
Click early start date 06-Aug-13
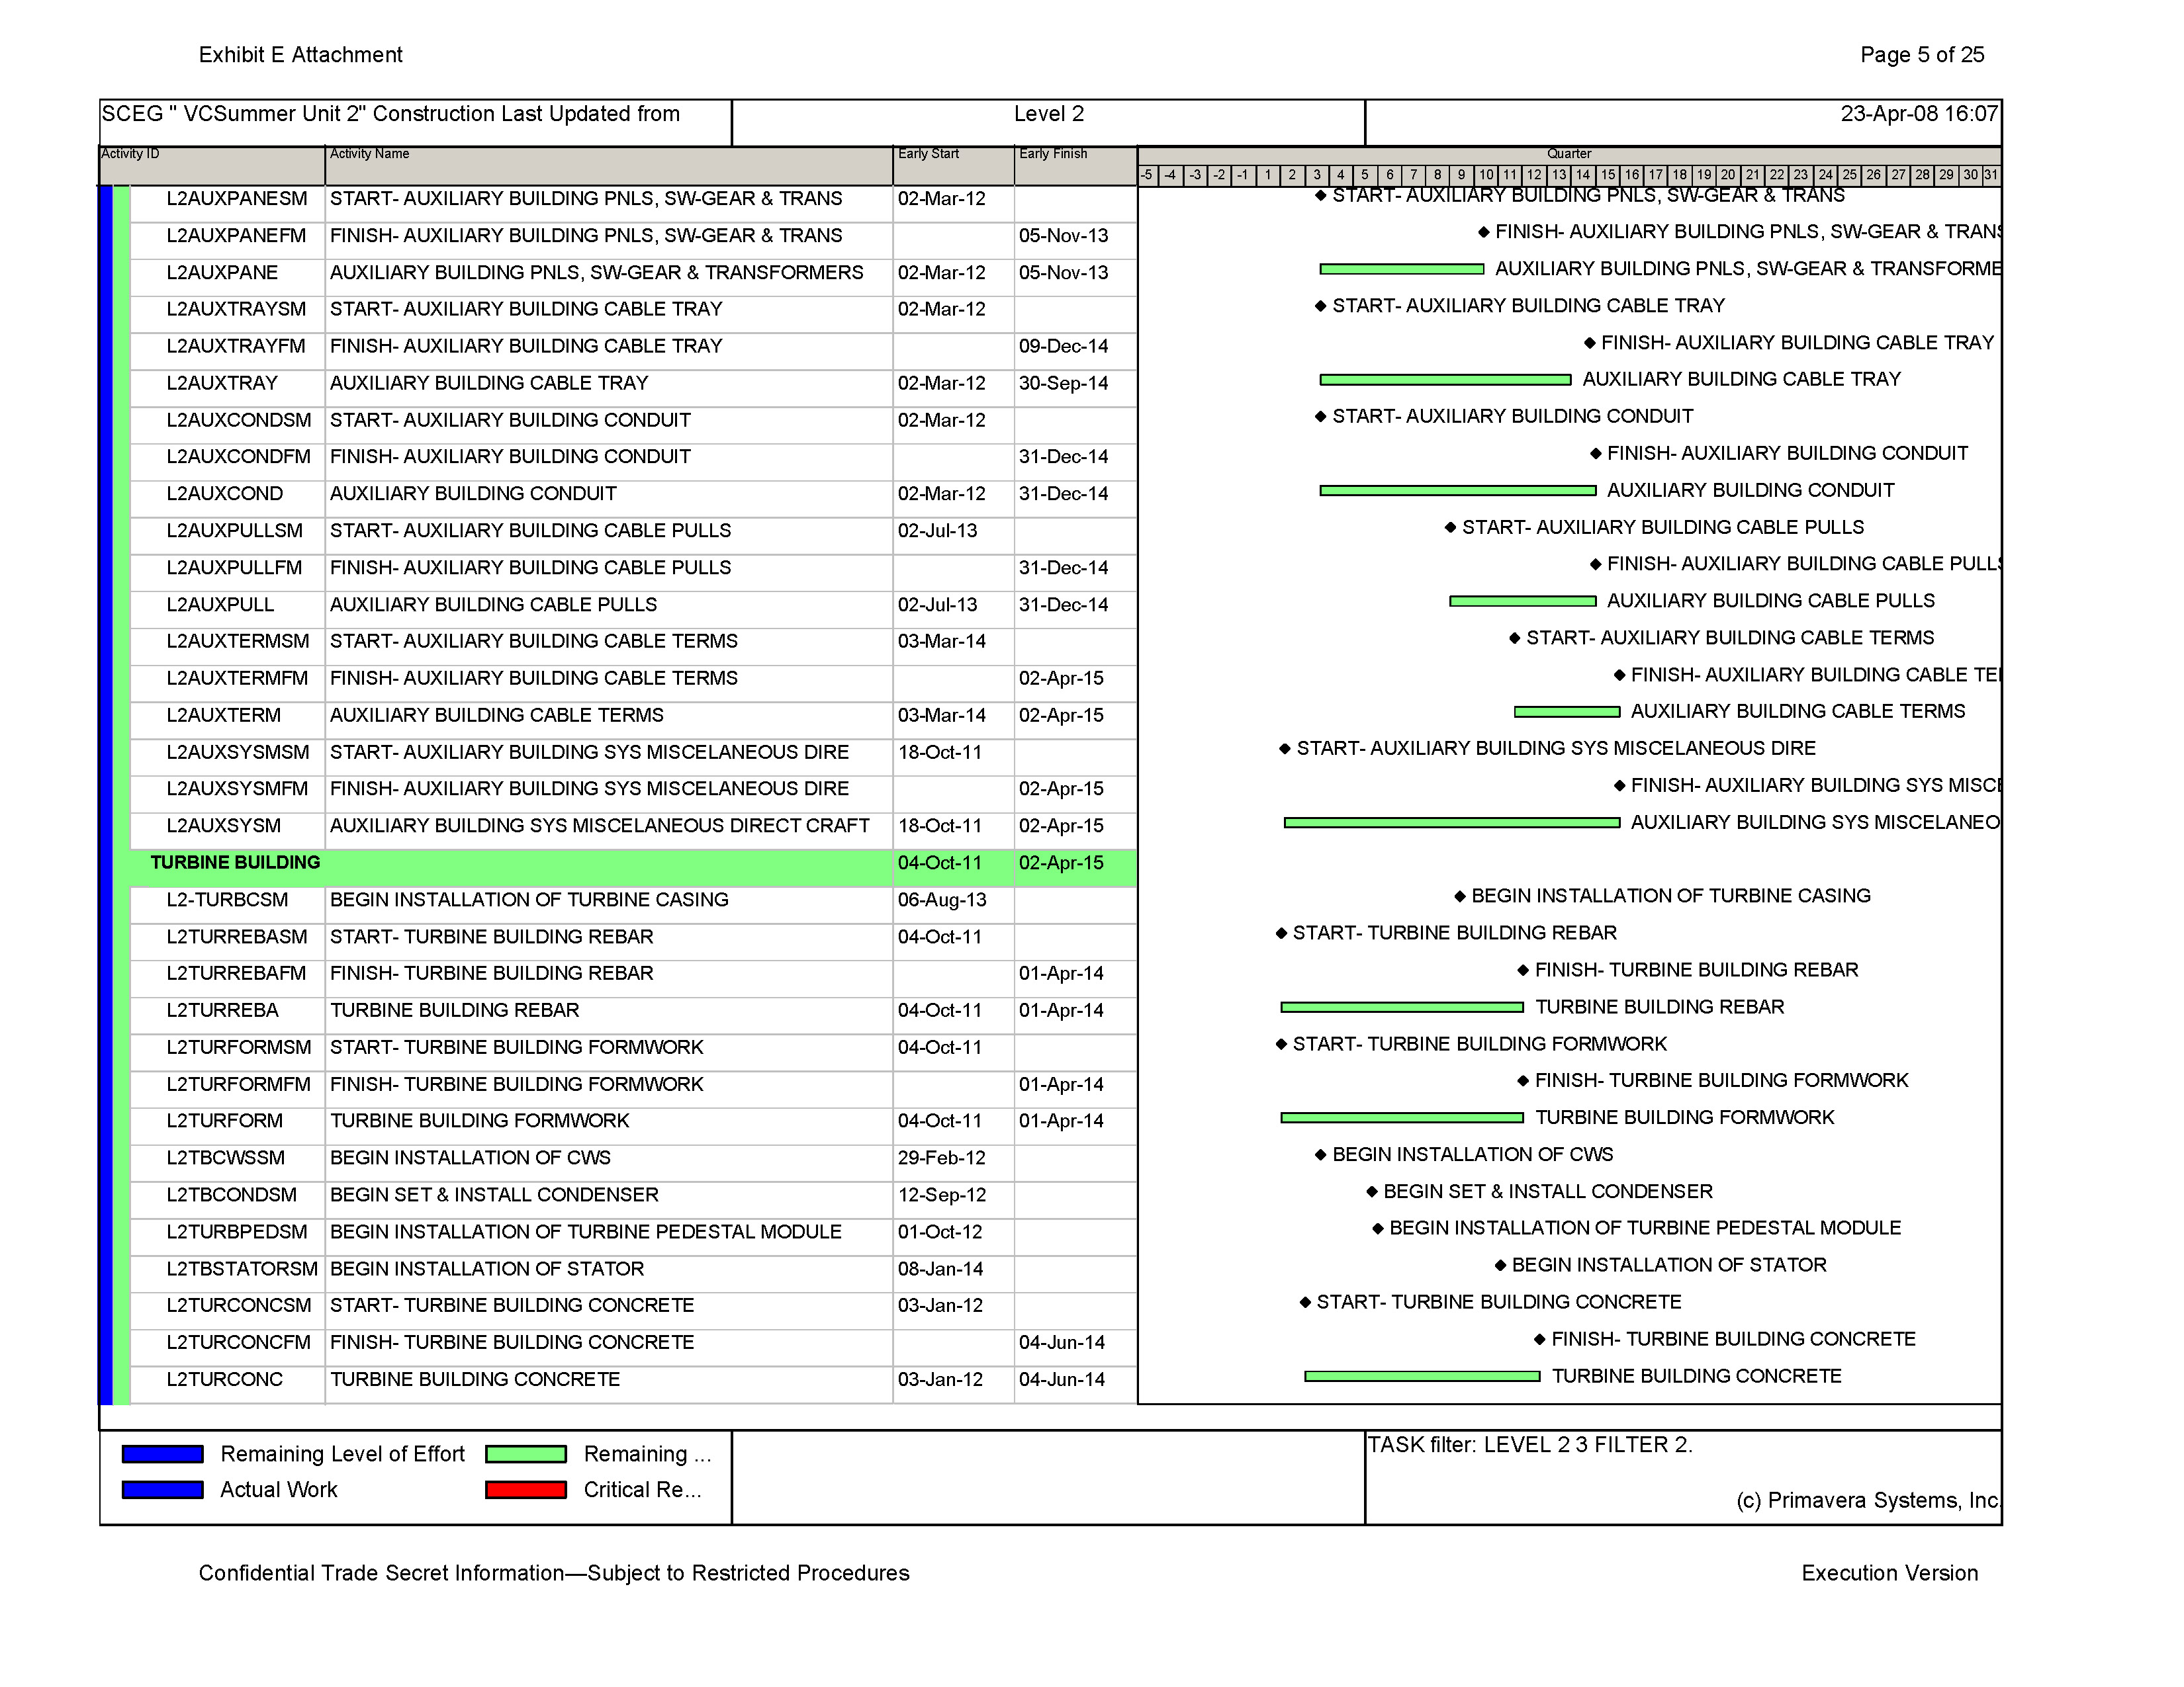tap(942, 900)
